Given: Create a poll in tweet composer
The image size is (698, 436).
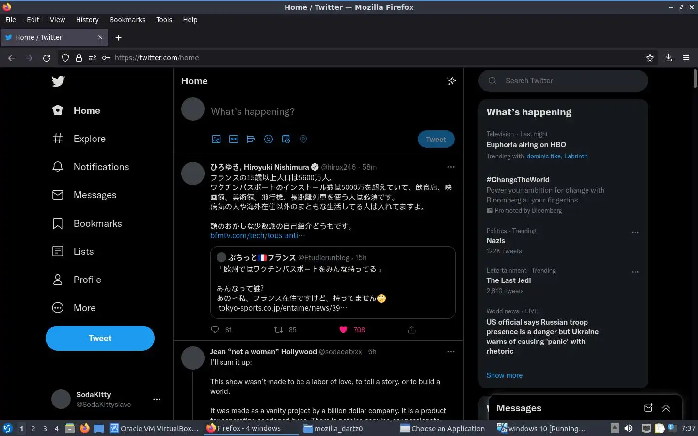Looking at the screenshot, I should (251, 139).
